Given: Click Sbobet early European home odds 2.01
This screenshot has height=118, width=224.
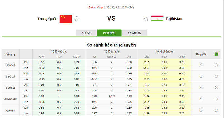Looking at the screenshot, I should pos(147,62).
